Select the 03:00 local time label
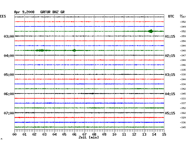The height and width of the screenshot is (142, 187). point(9,37)
